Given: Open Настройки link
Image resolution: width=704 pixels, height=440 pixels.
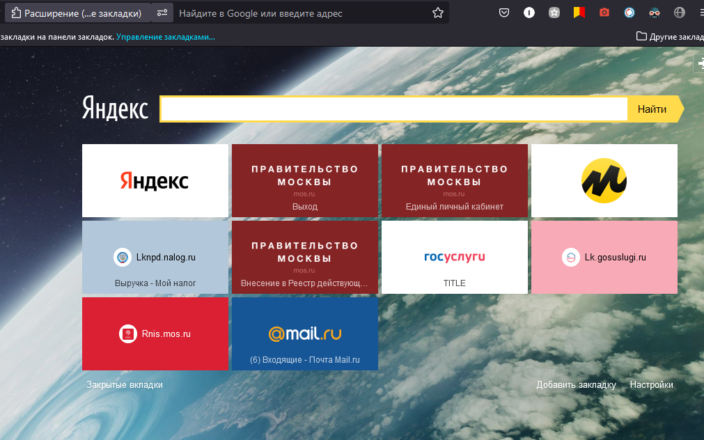Looking at the screenshot, I should [651, 385].
